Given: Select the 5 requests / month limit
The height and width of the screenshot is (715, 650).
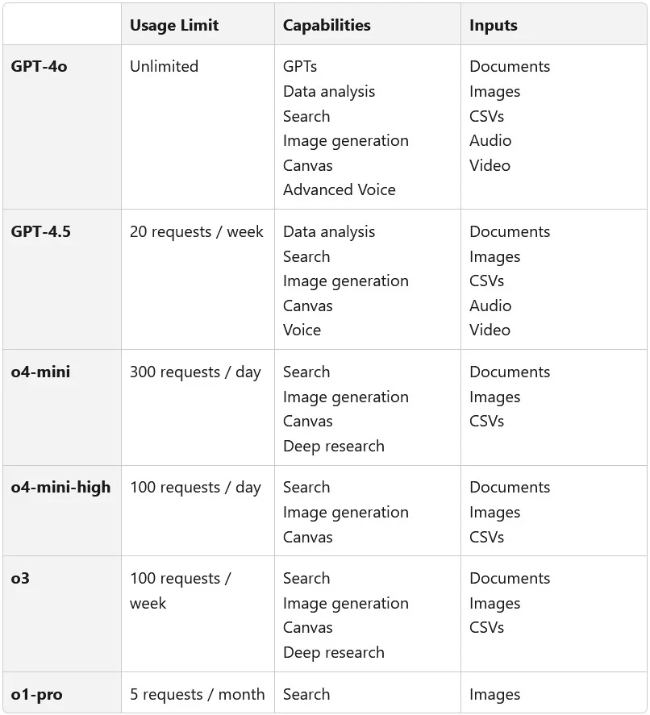Looking at the screenshot, I should coord(197,695).
